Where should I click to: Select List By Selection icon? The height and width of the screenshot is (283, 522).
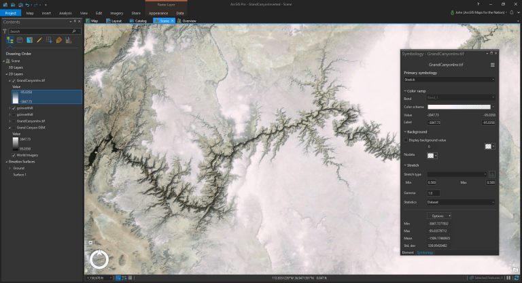click(x=30, y=40)
